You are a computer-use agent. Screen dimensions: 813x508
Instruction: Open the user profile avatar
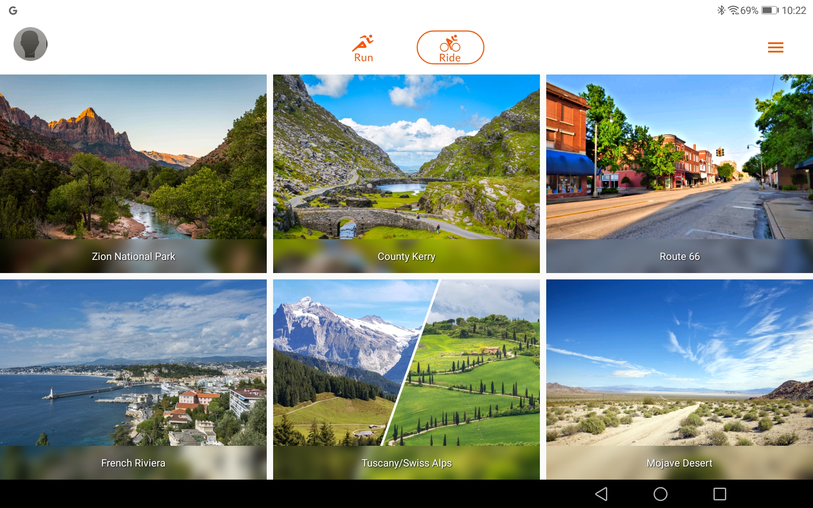[30, 44]
